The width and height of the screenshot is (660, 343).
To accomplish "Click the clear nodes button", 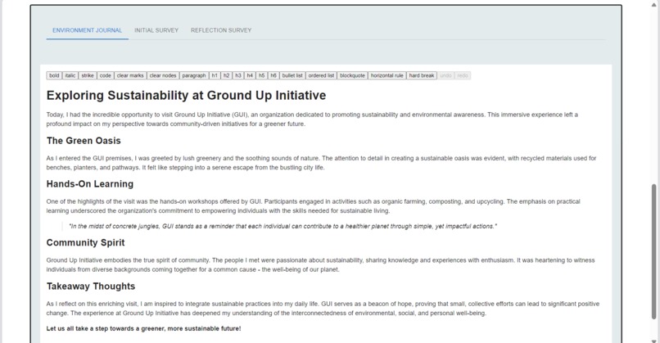I will point(163,76).
